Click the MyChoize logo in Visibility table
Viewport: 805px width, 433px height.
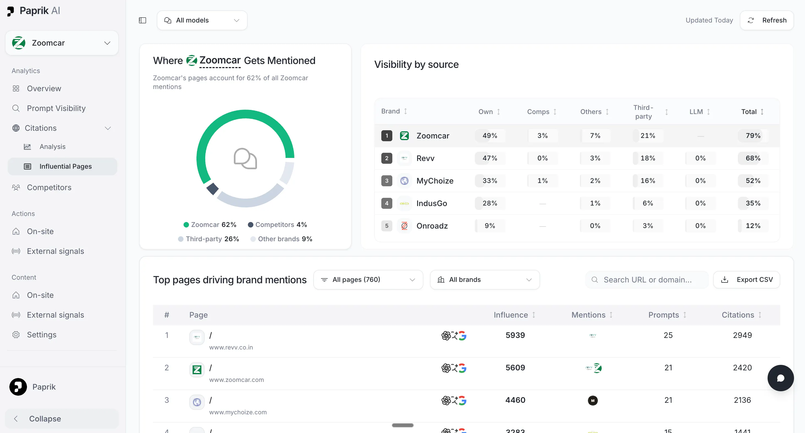(x=404, y=181)
